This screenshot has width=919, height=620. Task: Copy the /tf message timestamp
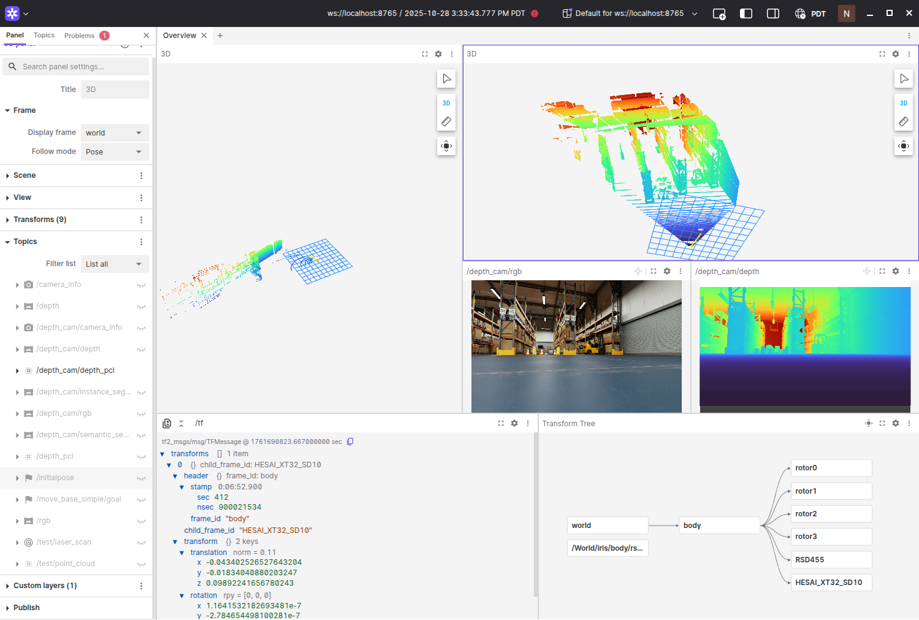coord(350,442)
